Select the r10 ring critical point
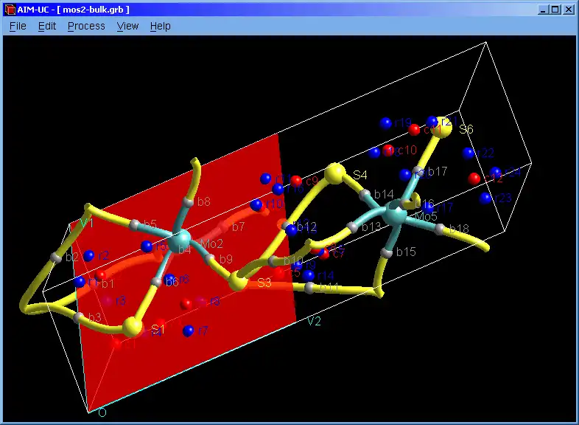 pyautogui.click(x=256, y=204)
